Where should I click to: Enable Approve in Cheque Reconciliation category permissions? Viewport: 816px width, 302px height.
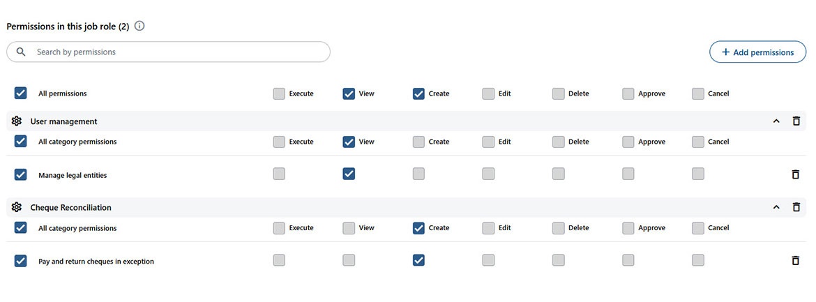[628, 228]
